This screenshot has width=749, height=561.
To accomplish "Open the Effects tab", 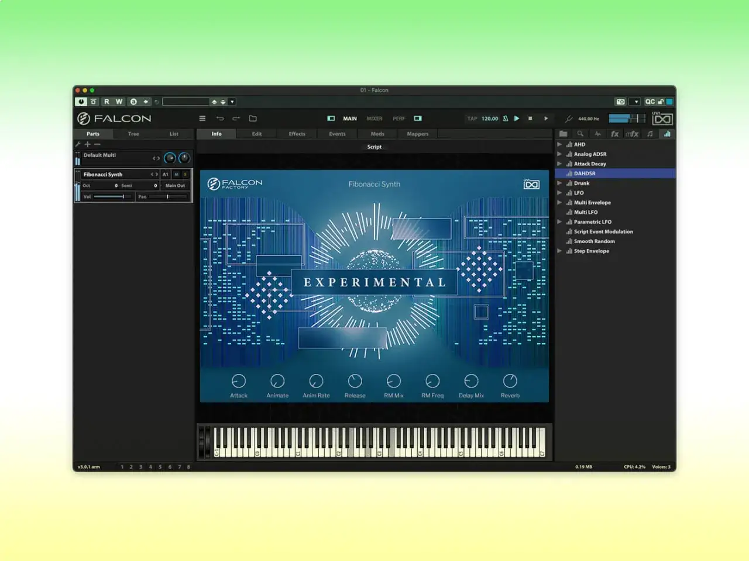I will [297, 134].
